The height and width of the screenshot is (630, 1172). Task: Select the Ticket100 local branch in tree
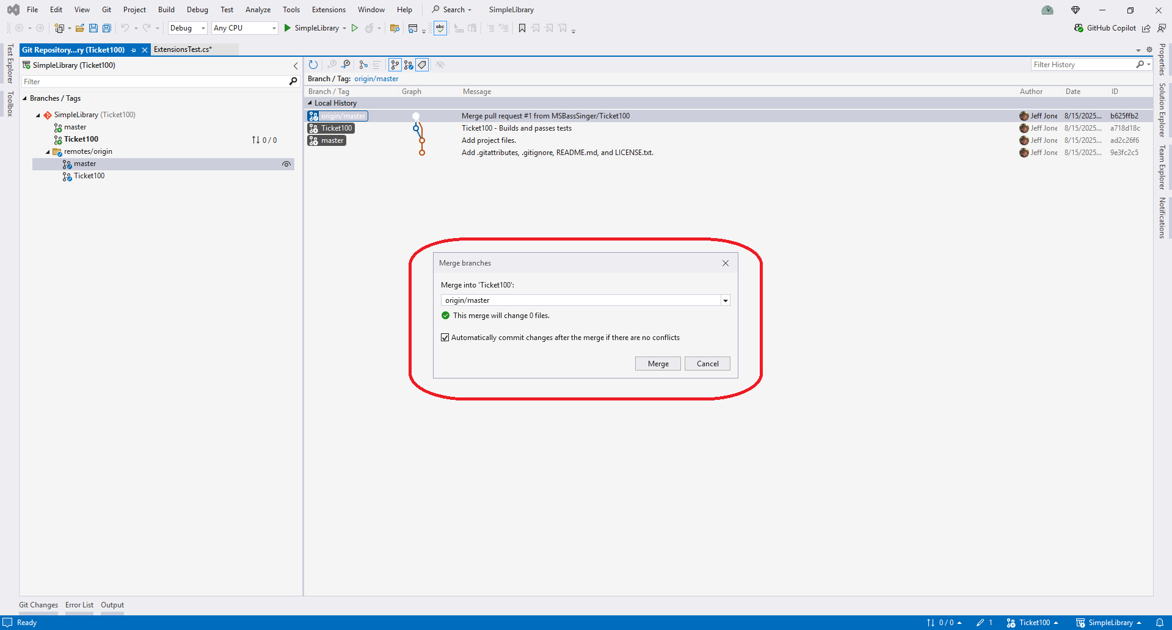coord(81,139)
